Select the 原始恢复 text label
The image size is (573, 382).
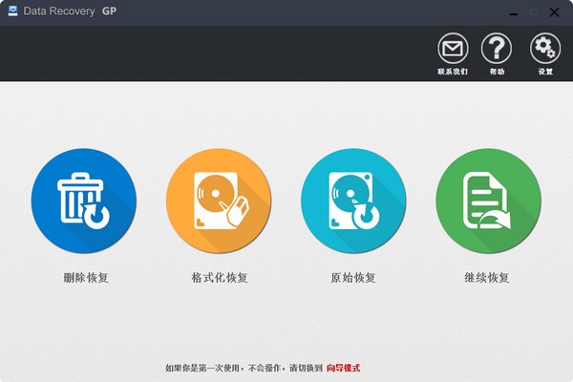(353, 278)
